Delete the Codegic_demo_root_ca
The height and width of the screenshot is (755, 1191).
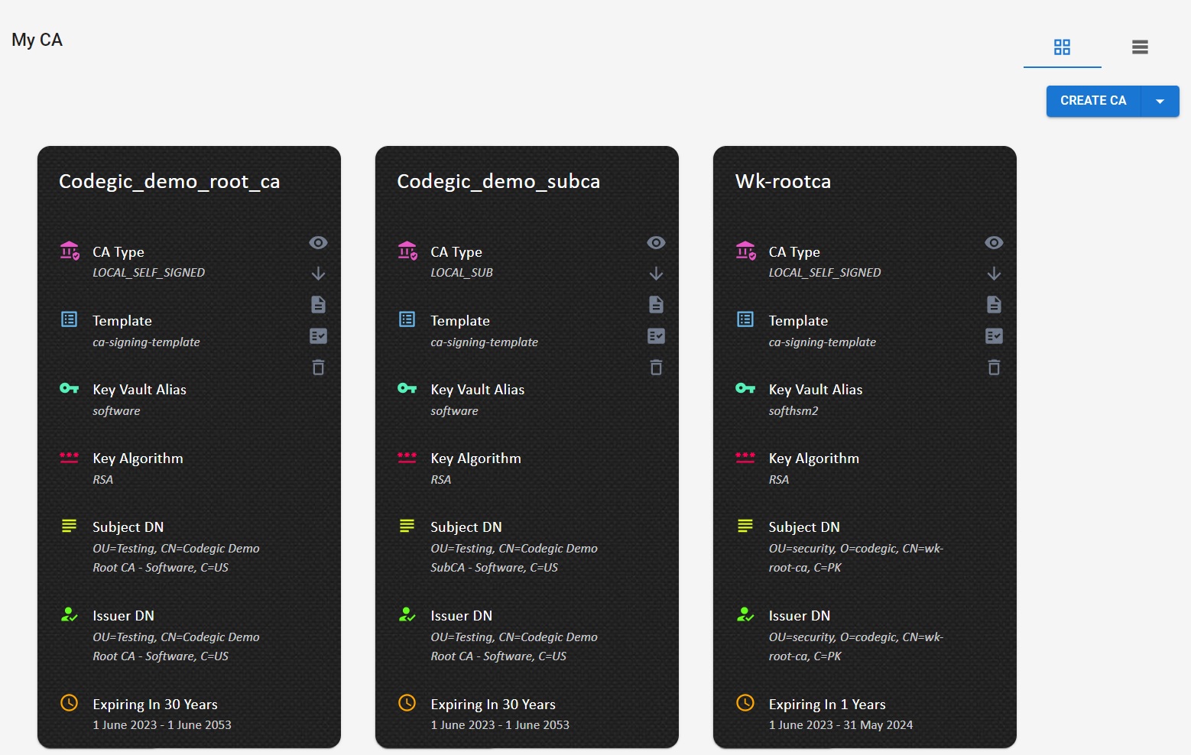coord(318,368)
